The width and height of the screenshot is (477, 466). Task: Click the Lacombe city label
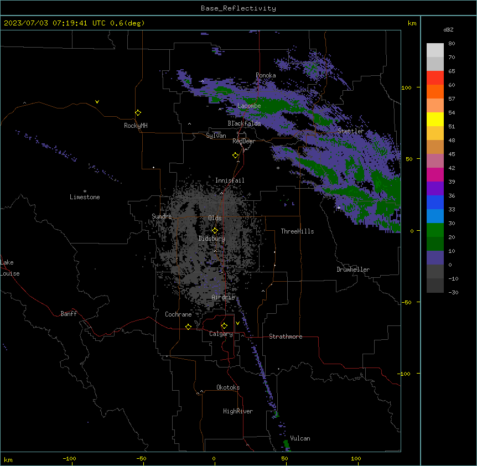pyautogui.click(x=249, y=106)
